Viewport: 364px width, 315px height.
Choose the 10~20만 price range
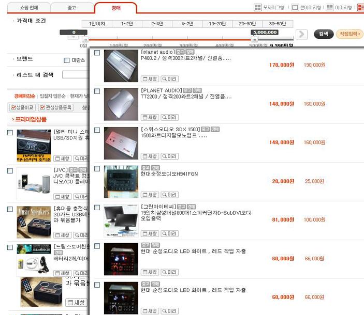tap(217, 24)
